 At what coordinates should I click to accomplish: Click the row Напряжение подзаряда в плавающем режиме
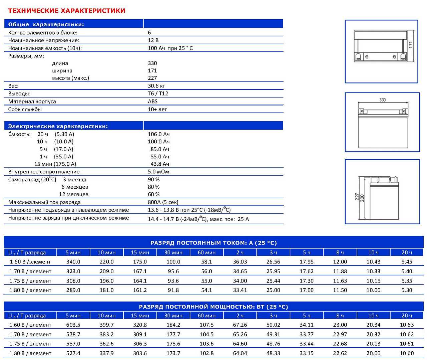click(143, 210)
